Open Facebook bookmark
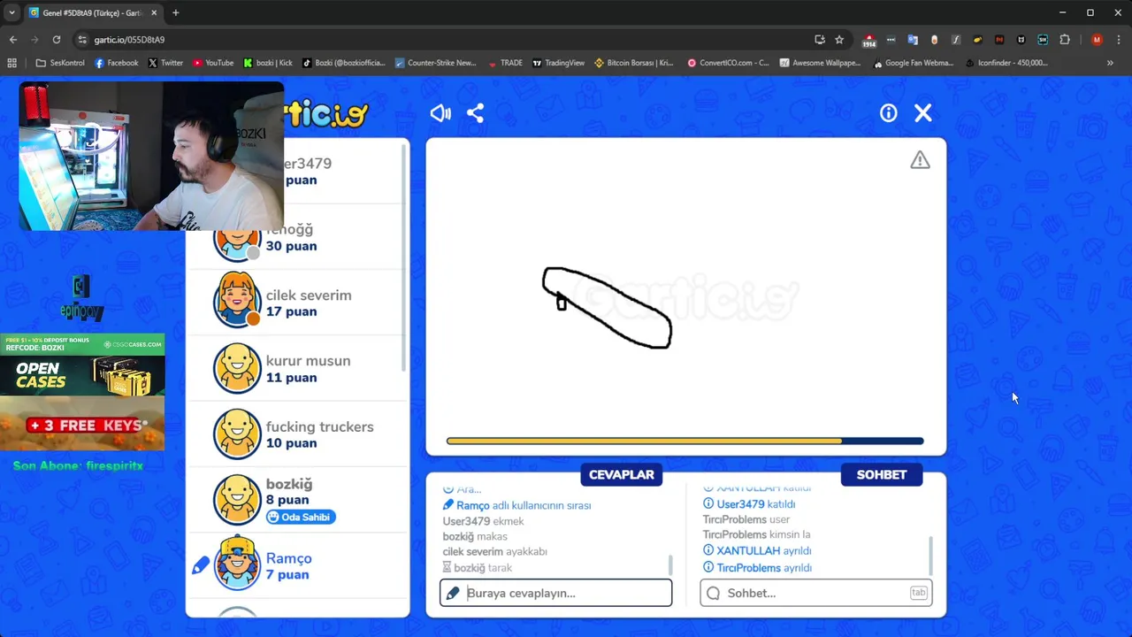This screenshot has height=637, width=1132. click(116, 63)
